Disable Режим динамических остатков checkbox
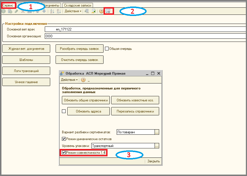247x176 pixels. point(64,139)
